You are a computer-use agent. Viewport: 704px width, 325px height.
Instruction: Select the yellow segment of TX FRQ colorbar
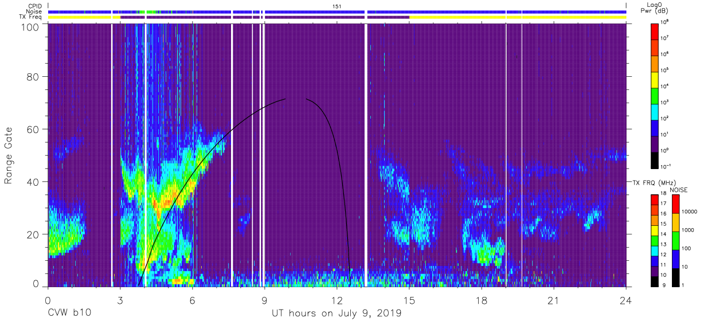(655, 230)
